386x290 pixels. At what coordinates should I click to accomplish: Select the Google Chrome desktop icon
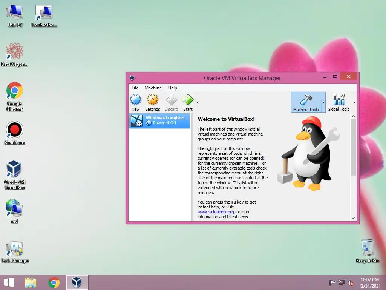[x=15, y=97]
